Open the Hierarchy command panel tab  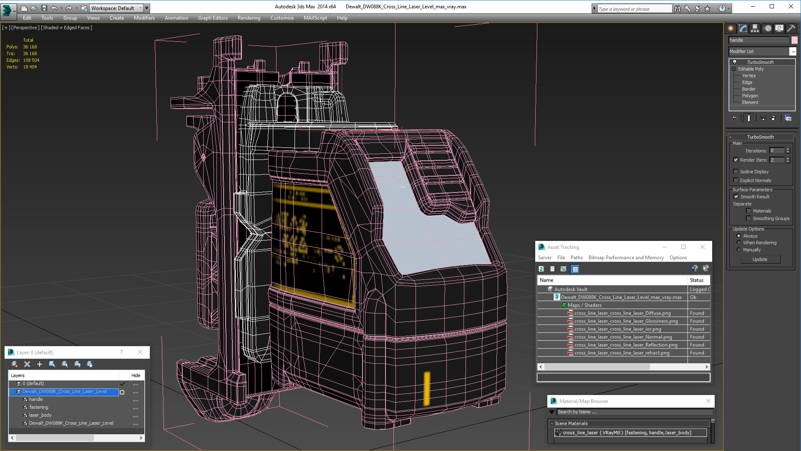(755, 28)
